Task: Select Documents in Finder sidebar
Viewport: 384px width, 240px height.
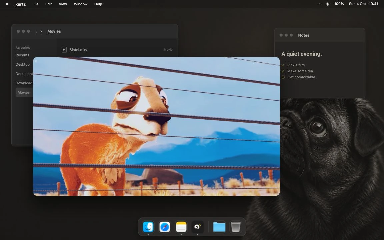Action: tap(24, 74)
